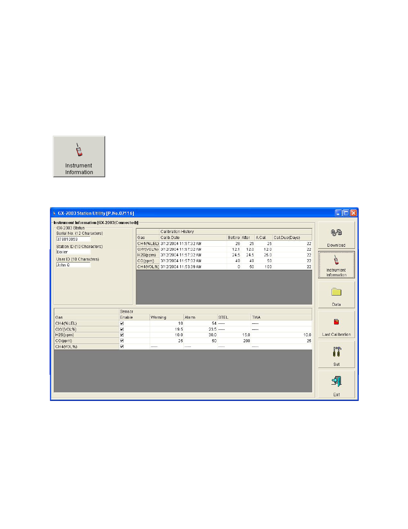Click the Enable column header
The image size is (408, 529).
(x=134, y=317)
